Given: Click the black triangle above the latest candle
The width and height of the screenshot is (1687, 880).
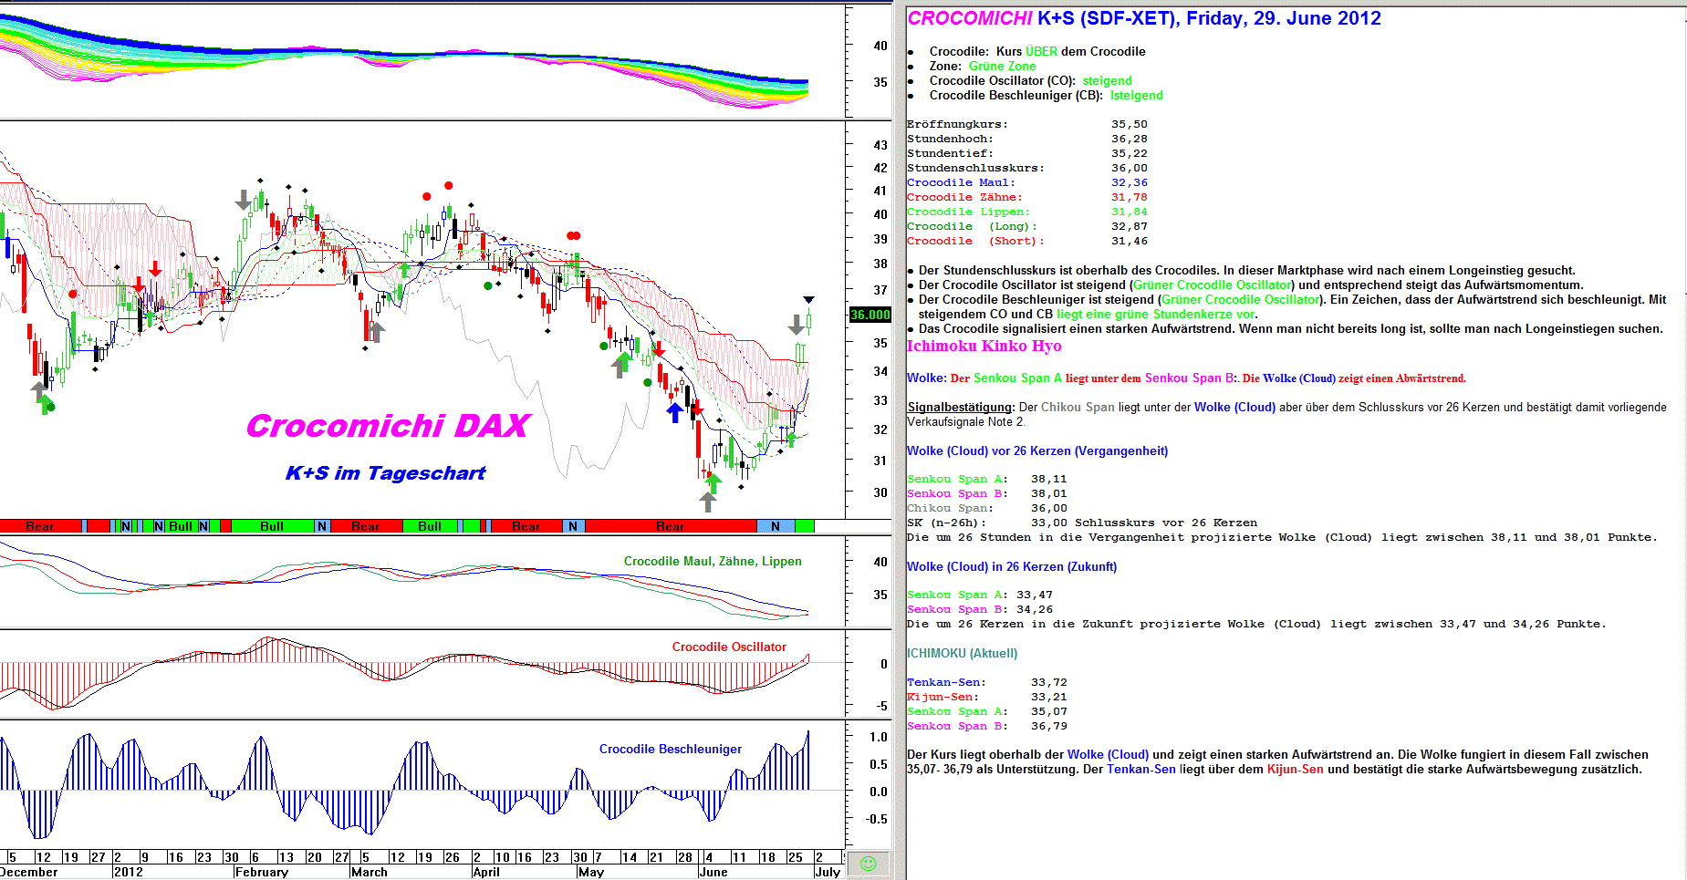Looking at the screenshot, I should click(808, 300).
